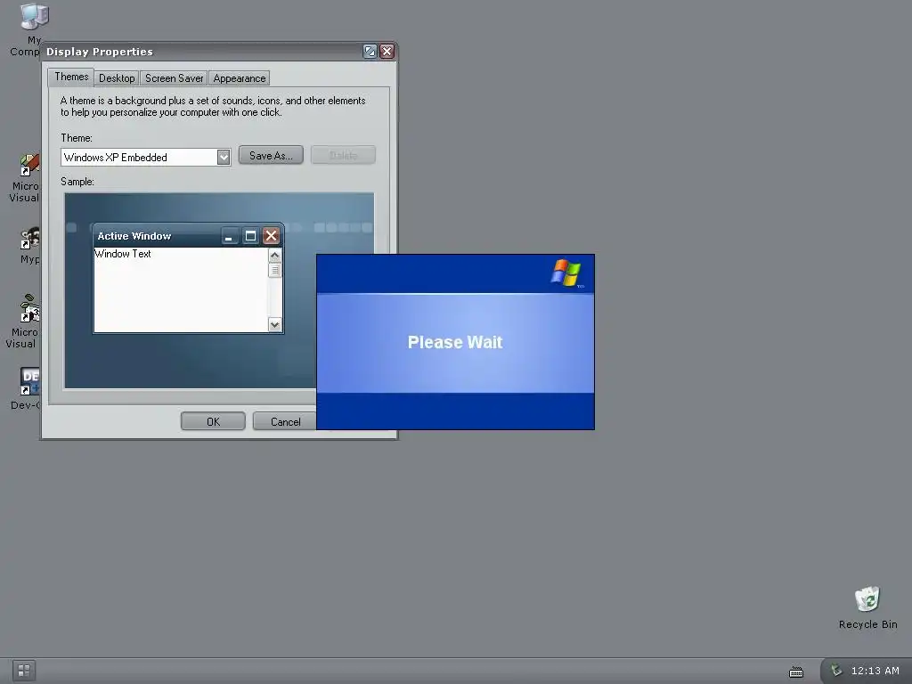Open the Appearance tab
The height and width of the screenshot is (684, 912).
[239, 78]
